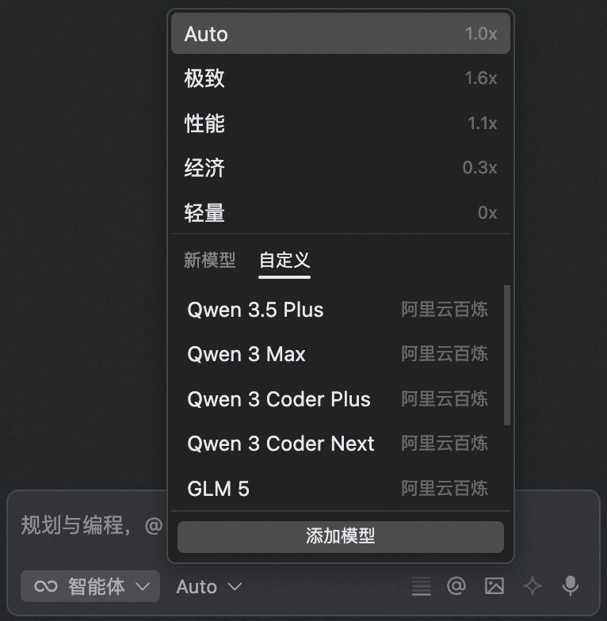Viewport: 607px width, 621px height.
Task: Click the microphone voice input icon
Action: click(570, 586)
